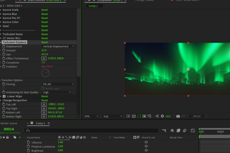Click the Solo column header dot

pos(4,137)
